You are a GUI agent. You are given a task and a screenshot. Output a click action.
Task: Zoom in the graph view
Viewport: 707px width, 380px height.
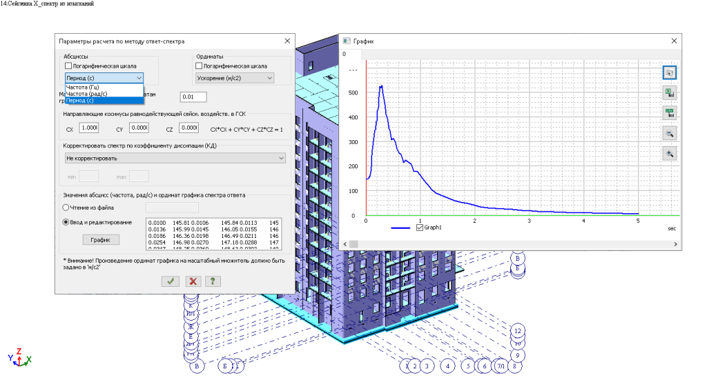point(669,153)
